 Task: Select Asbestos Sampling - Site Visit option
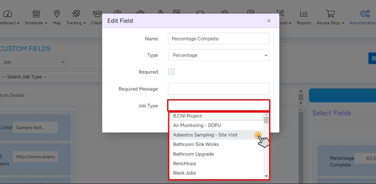pos(205,135)
